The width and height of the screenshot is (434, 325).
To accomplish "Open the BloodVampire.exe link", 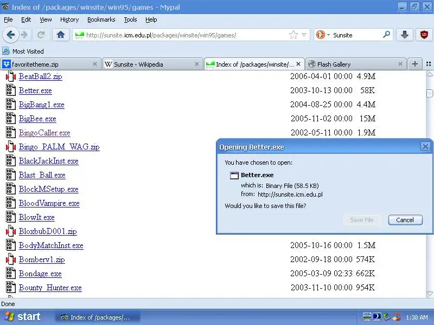I will [49, 203].
